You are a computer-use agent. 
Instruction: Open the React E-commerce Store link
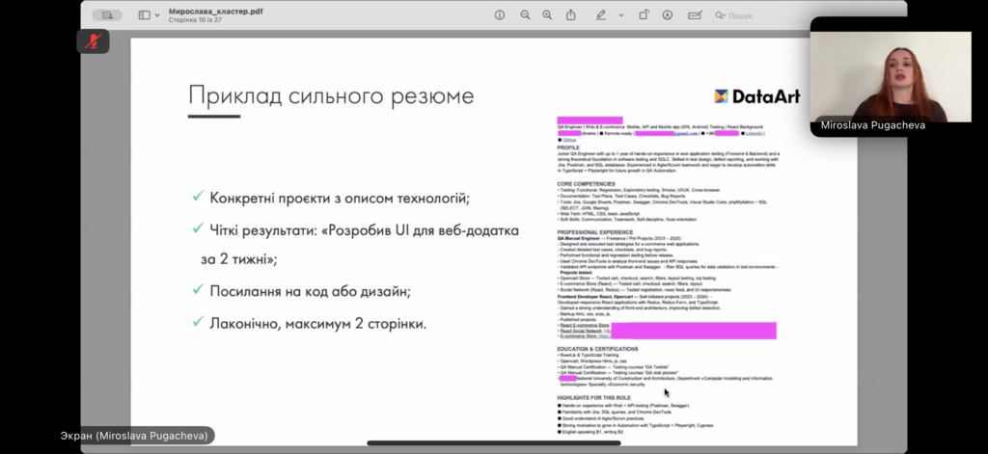[584, 325]
